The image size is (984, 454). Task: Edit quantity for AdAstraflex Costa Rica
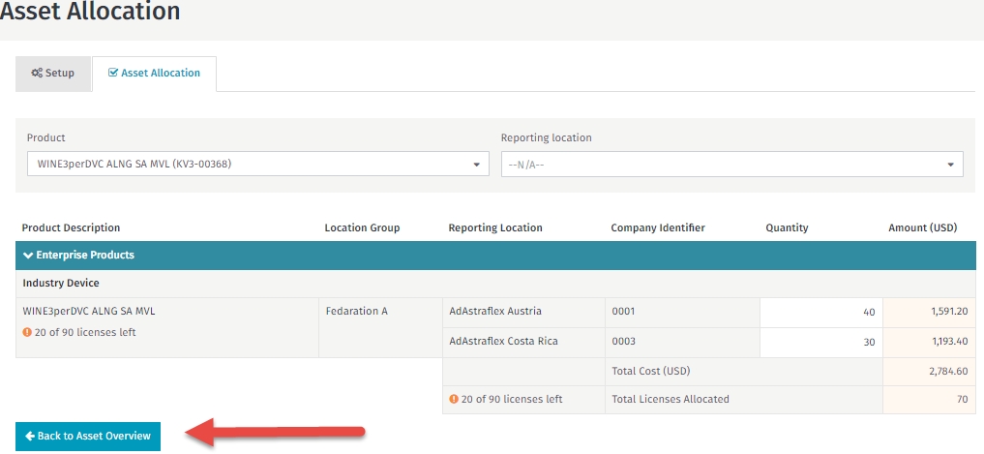coord(820,343)
